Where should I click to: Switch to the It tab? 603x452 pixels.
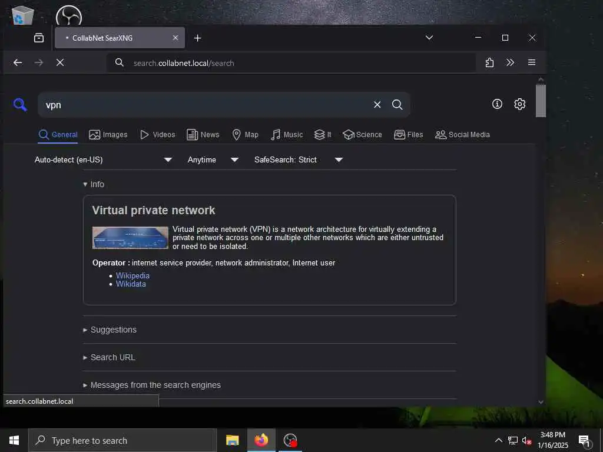click(x=323, y=135)
